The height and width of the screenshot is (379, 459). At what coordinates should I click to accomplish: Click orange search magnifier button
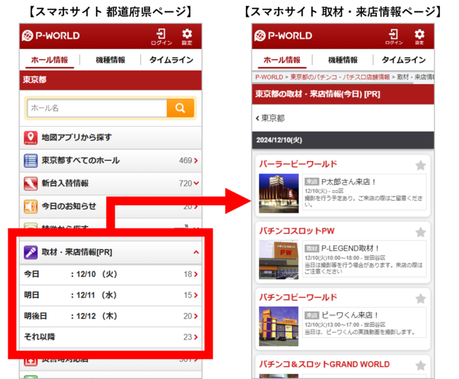click(180, 108)
